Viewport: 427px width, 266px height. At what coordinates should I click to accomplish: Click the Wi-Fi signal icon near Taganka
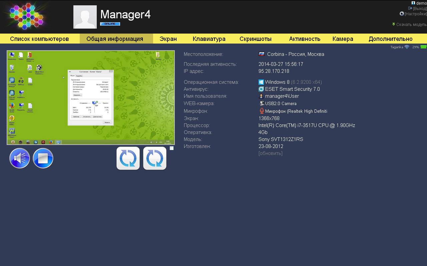[x=407, y=47]
